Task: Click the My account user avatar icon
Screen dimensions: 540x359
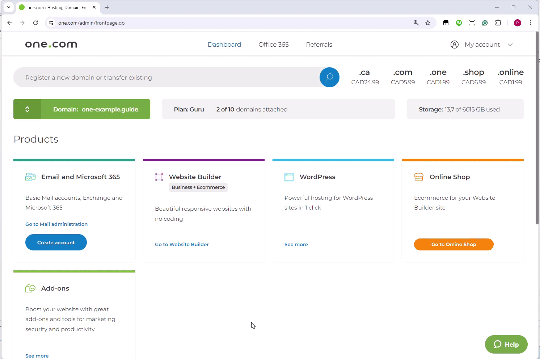Action: (x=455, y=45)
